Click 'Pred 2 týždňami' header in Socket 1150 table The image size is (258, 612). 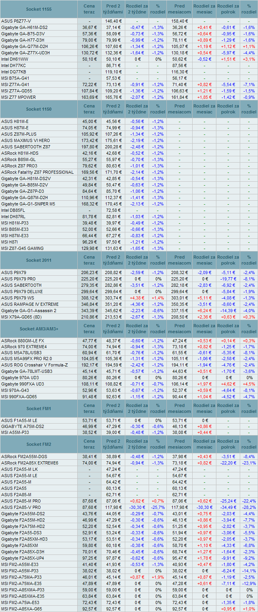coord(113,109)
